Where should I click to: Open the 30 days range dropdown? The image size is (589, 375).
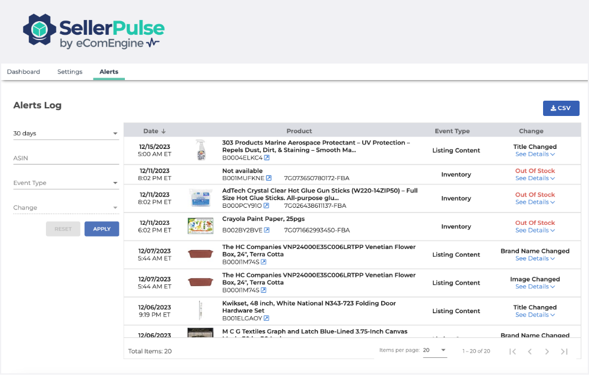[66, 134]
